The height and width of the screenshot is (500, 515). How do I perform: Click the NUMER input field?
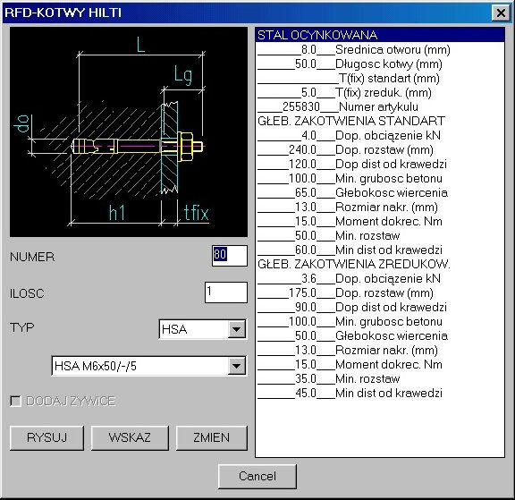click(x=229, y=255)
